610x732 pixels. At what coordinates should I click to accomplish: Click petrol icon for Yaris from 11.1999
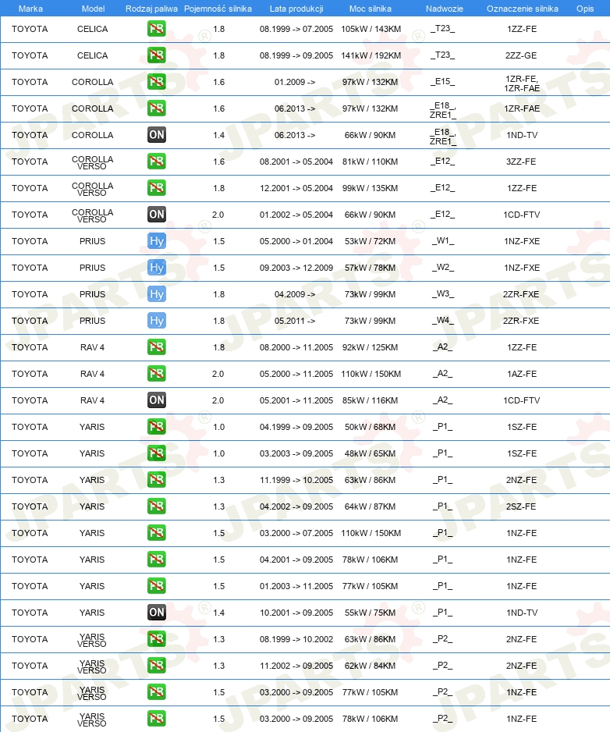click(x=156, y=480)
